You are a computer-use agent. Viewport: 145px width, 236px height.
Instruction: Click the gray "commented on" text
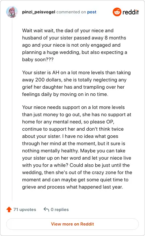tap(71, 12)
